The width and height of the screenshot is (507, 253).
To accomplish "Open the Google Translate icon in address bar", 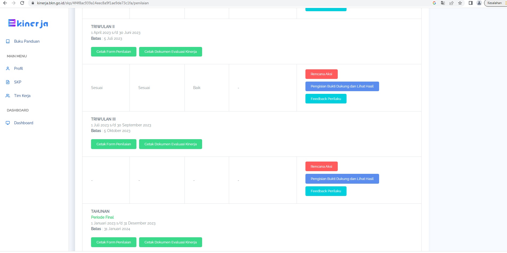I will click(443, 3).
